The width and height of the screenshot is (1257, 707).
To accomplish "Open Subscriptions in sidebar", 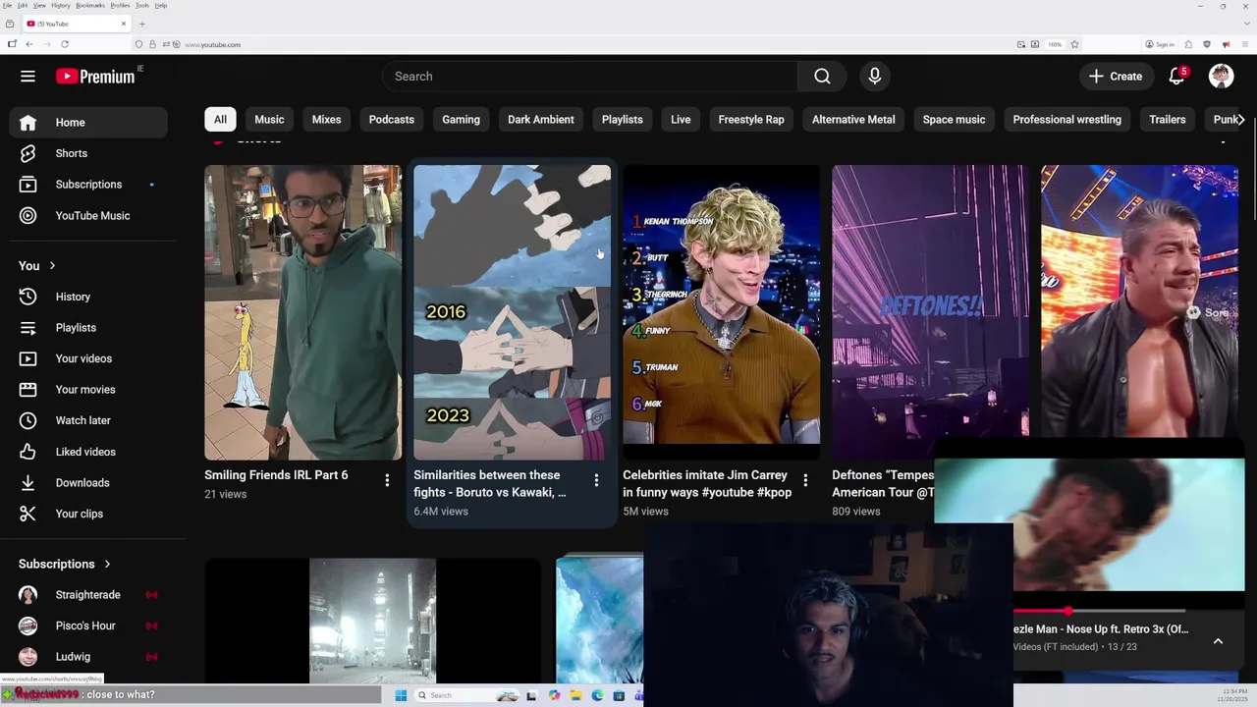I will (x=88, y=185).
